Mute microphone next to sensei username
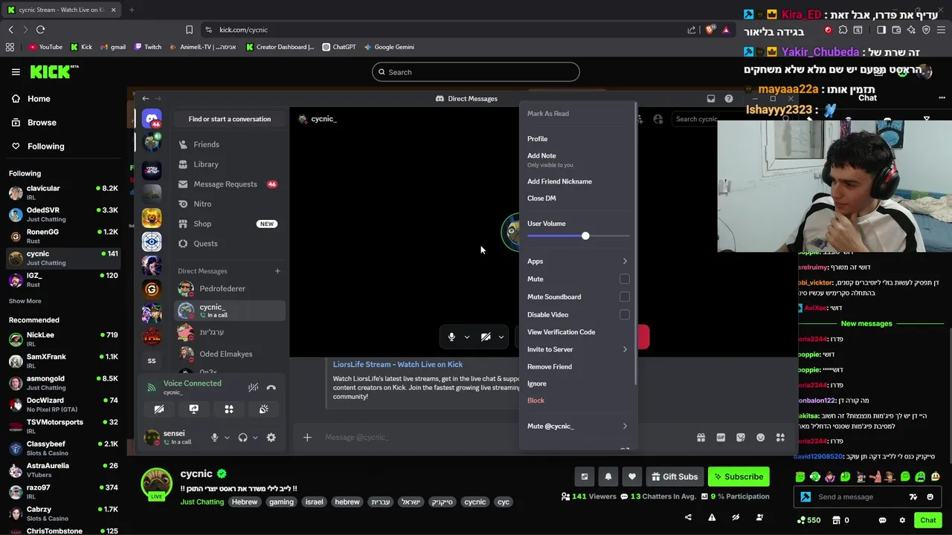 click(x=214, y=438)
